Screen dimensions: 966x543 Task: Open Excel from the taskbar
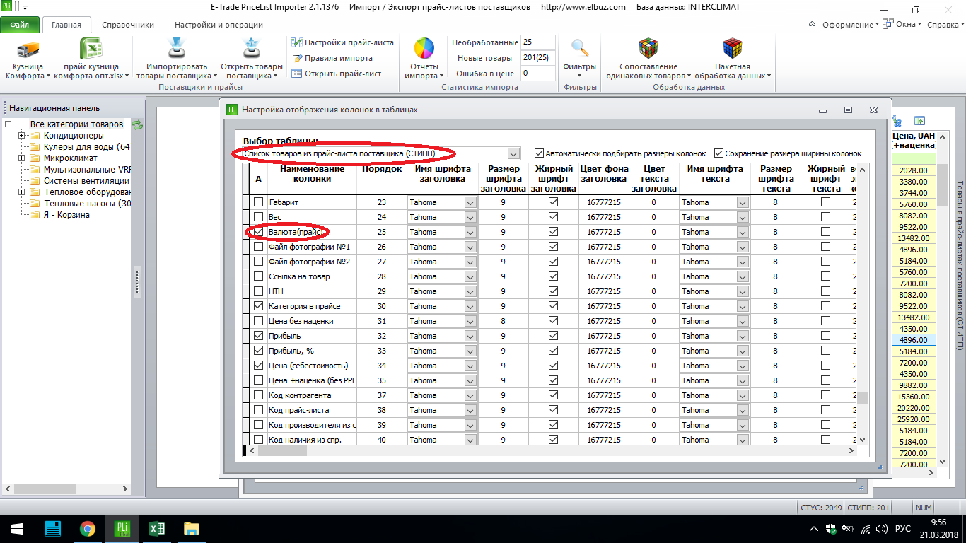pyautogui.click(x=156, y=529)
